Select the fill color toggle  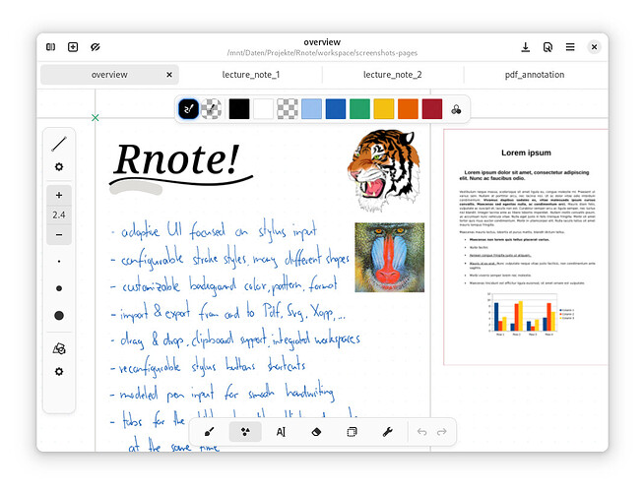[212, 109]
